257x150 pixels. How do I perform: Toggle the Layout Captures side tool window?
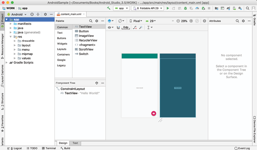2,76
